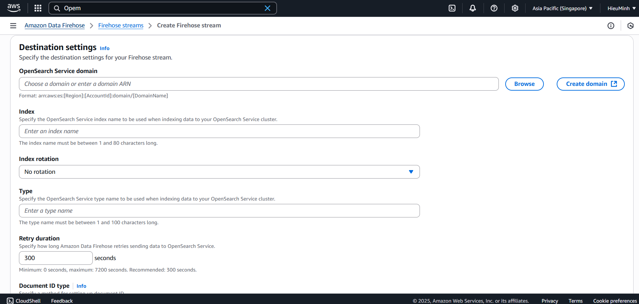
Task: Open CloudShell in the footer
Action: (x=24, y=301)
